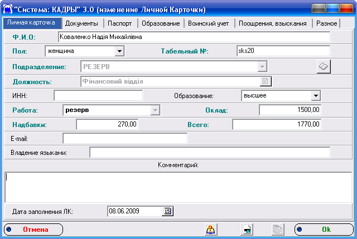The image size is (357, 239).
Task: Click the help book icon at the bottom
Action: click(210, 230)
